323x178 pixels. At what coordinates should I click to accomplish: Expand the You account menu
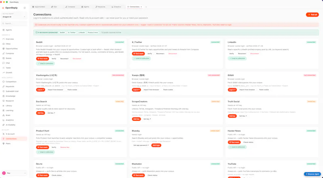[14, 173]
